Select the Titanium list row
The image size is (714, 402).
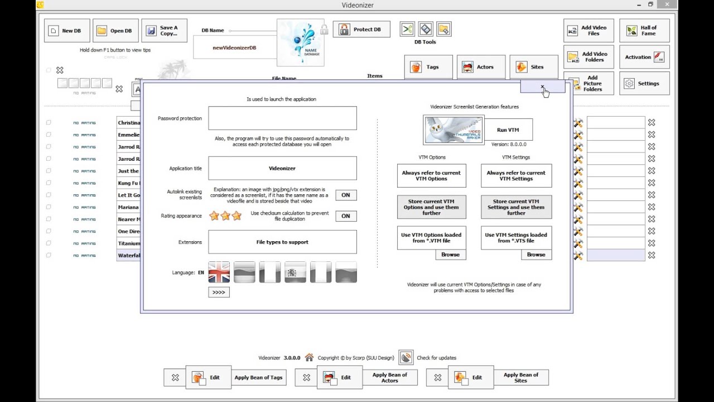pyautogui.click(x=129, y=243)
